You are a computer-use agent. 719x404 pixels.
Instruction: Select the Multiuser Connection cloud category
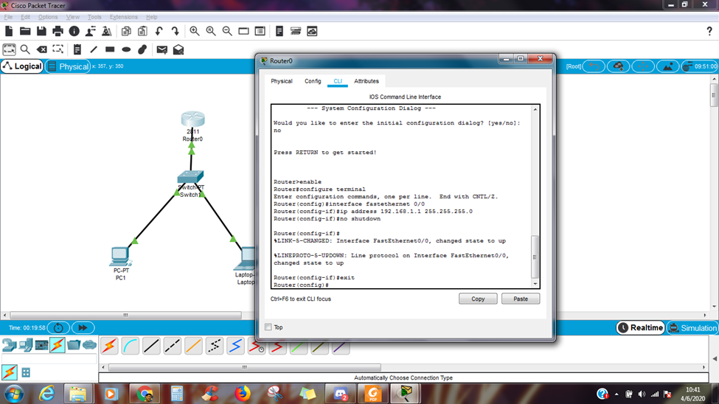(89, 345)
